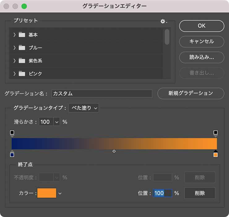
Task: Select the orange color stop on gradient
Action: click(215, 154)
